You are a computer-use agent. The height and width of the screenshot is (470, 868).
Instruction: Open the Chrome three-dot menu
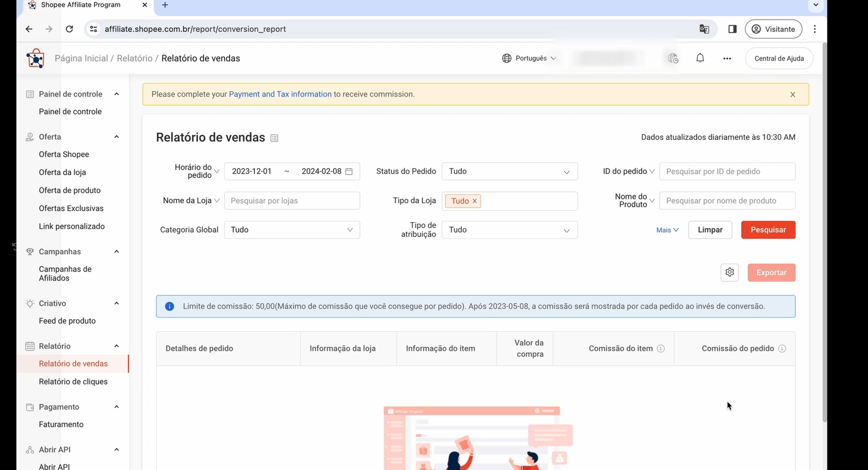tap(815, 29)
